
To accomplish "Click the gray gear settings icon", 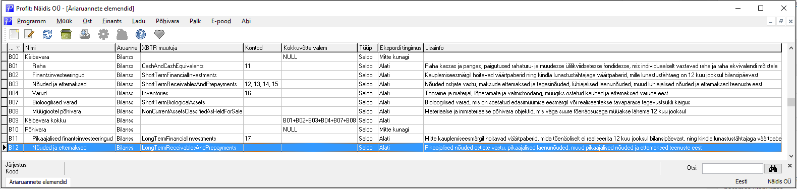I will pyautogui.click(x=103, y=34).
